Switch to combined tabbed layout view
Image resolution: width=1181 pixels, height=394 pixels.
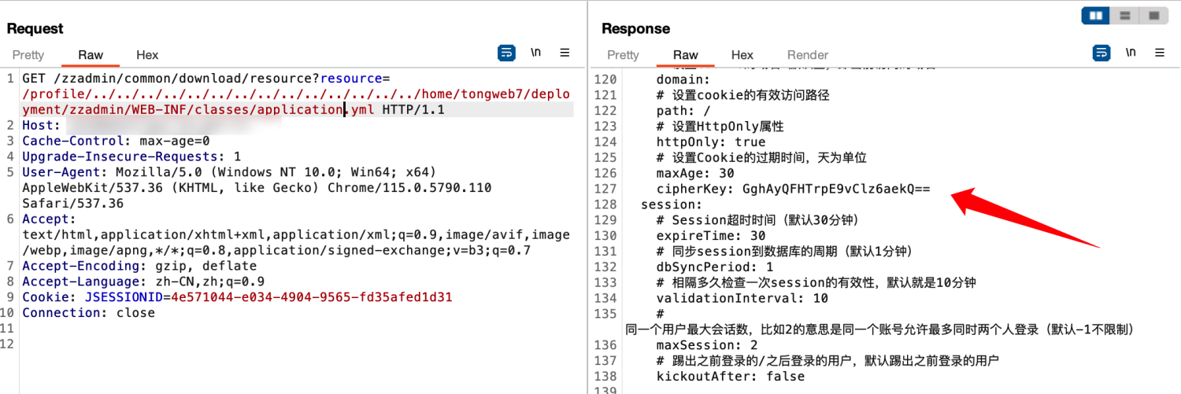pyautogui.click(x=1154, y=16)
